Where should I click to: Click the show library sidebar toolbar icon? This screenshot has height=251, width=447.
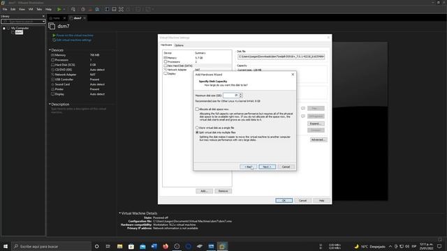(107, 9)
